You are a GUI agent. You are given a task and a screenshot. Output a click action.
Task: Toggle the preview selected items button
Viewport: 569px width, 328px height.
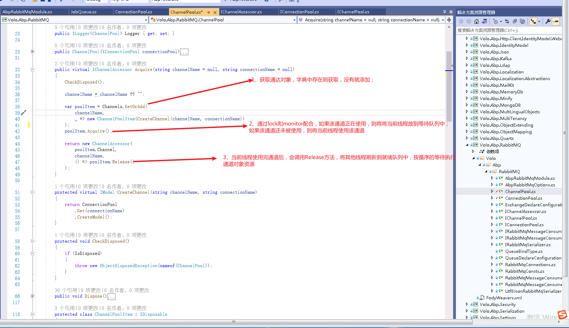(556, 21)
